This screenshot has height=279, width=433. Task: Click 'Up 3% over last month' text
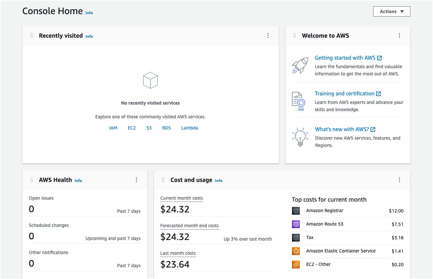click(248, 239)
